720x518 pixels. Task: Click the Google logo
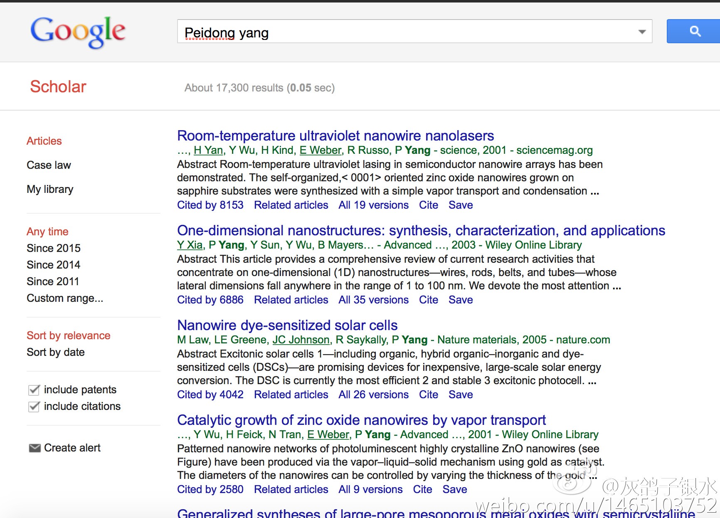78,32
